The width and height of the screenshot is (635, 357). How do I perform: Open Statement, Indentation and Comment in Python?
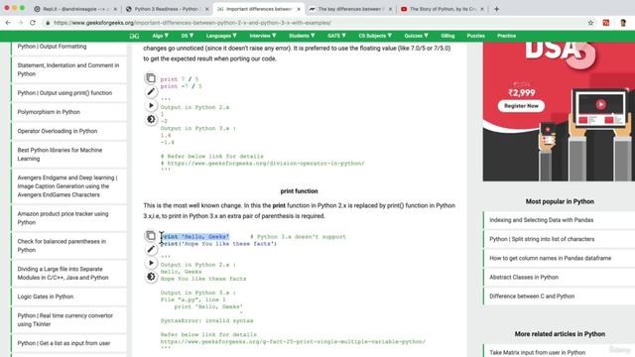(x=68, y=69)
